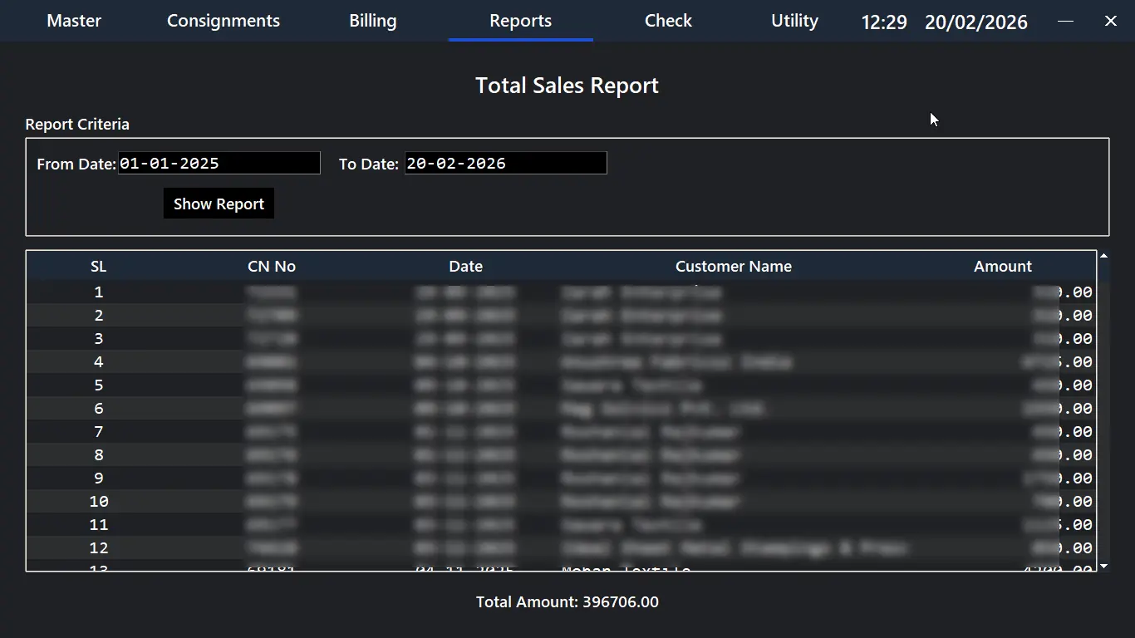The width and height of the screenshot is (1135, 638).
Task: Open the Billing menu
Action: [x=372, y=21]
